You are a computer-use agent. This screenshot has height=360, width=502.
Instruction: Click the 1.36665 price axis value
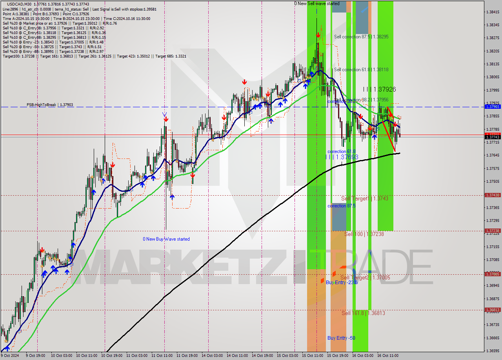click(x=493, y=338)
